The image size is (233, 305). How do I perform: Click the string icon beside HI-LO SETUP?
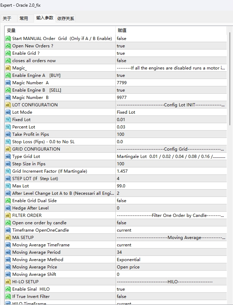8,282
